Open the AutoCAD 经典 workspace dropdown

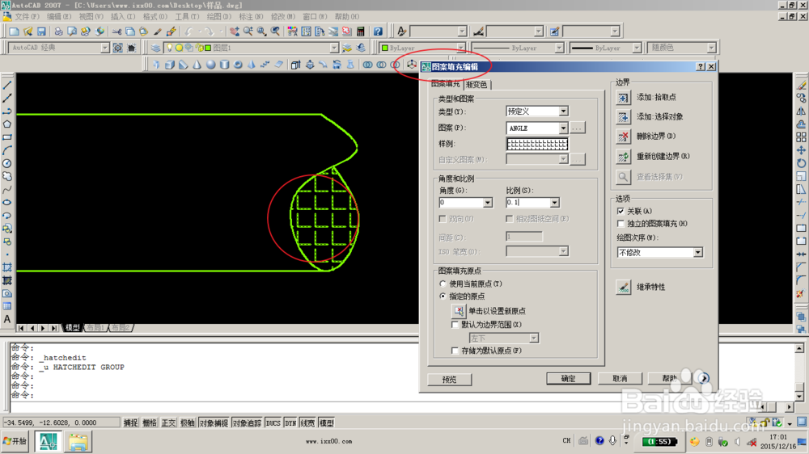105,48
